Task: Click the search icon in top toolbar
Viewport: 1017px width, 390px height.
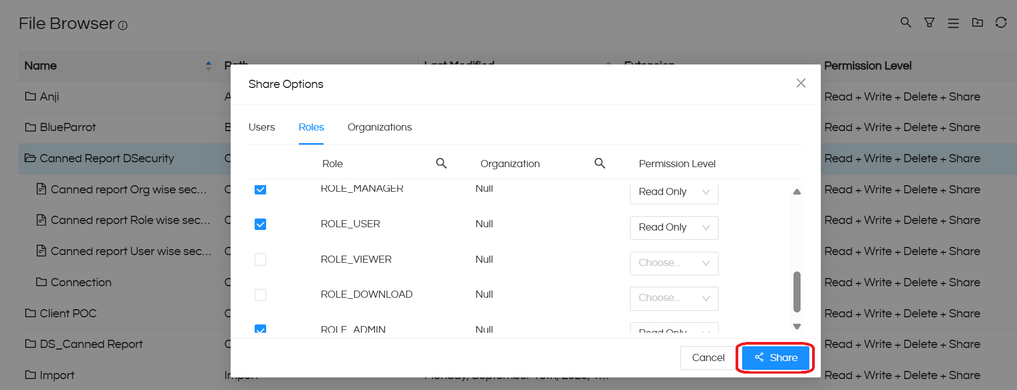Action: (x=906, y=22)
